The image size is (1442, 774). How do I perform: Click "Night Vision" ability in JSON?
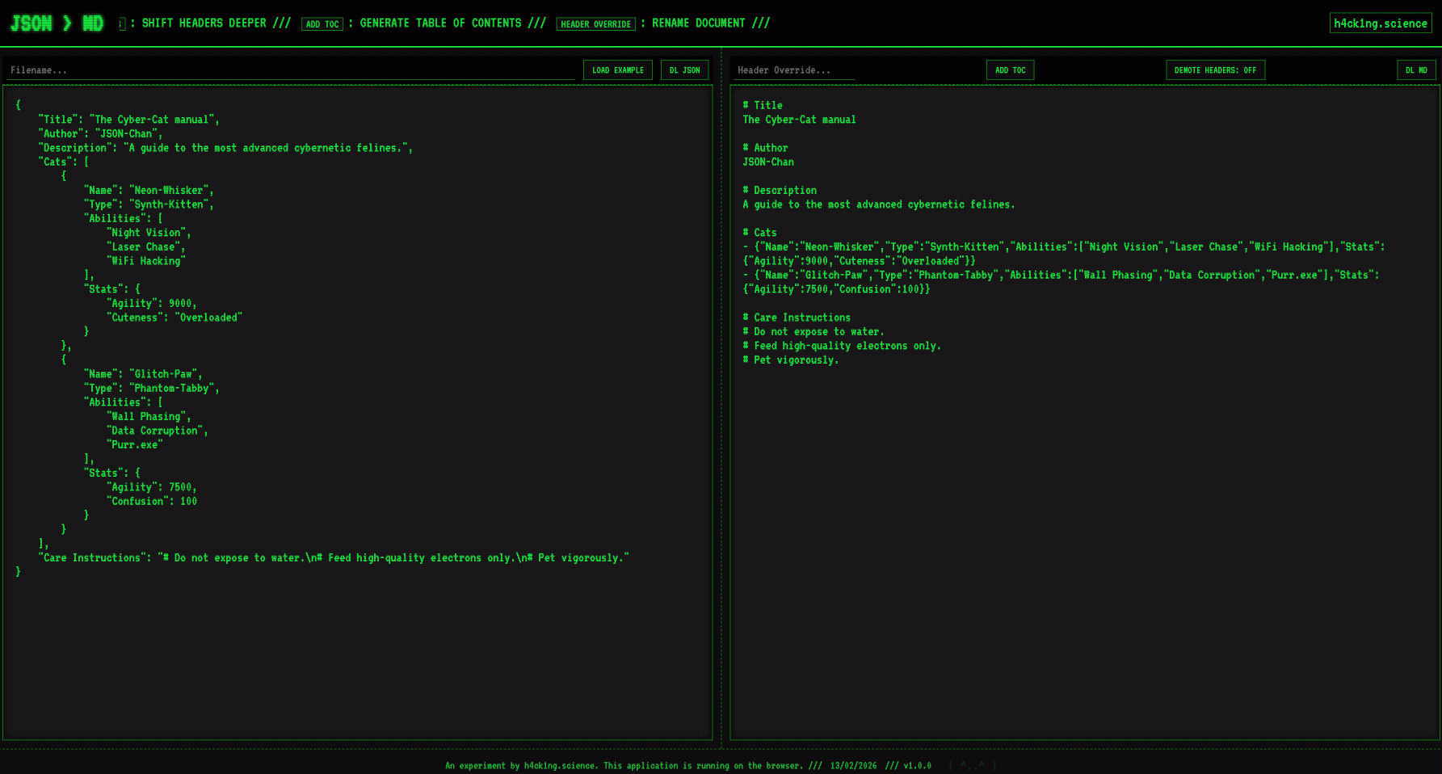point(149,233)
